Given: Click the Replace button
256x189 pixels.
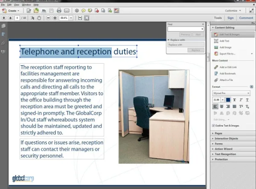Looking at the screenshot, I should coord(196,50).
